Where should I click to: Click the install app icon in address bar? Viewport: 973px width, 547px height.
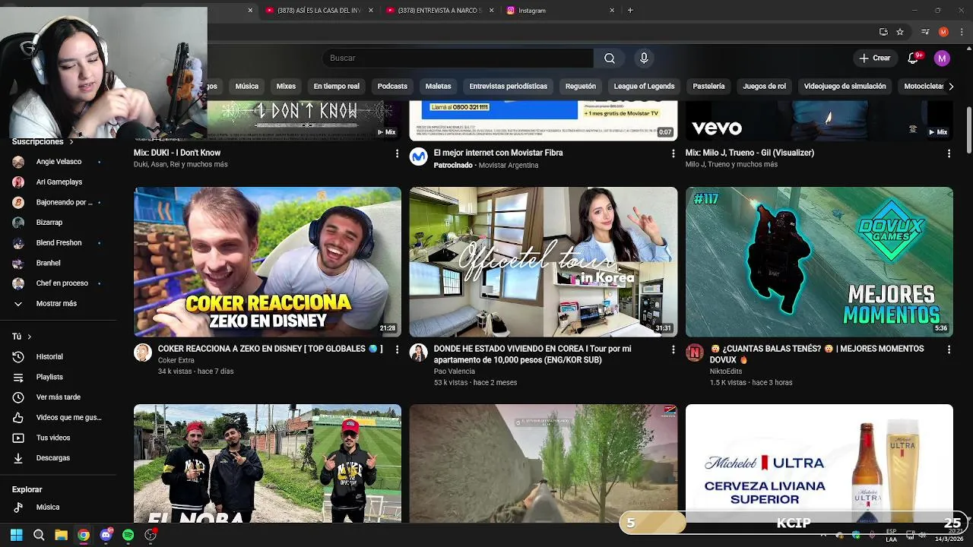pos(883,32)
